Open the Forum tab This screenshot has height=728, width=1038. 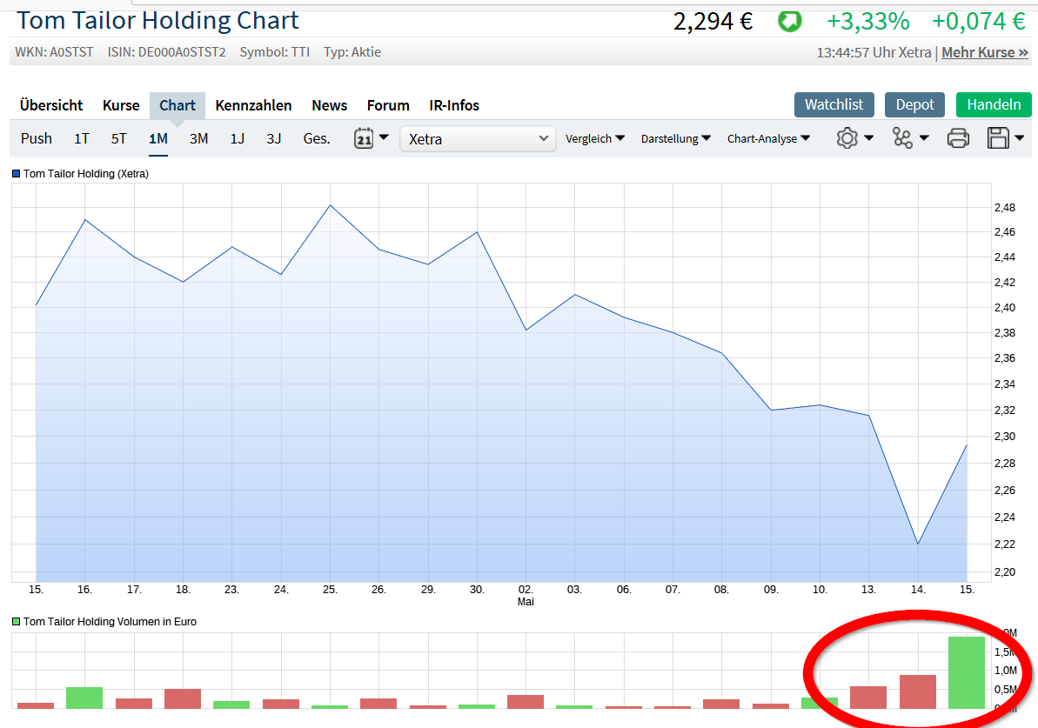point(388,105)
